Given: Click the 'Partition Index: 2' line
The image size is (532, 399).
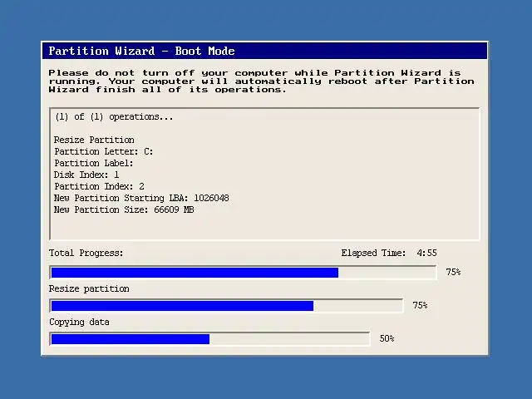Looking at the screenshot, I should [99, 186].
